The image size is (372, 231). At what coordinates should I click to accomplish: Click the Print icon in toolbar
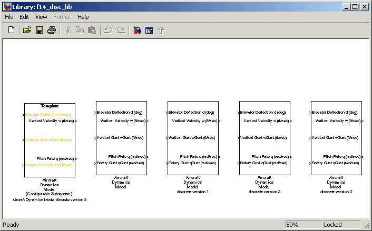(x=52, y=31)
